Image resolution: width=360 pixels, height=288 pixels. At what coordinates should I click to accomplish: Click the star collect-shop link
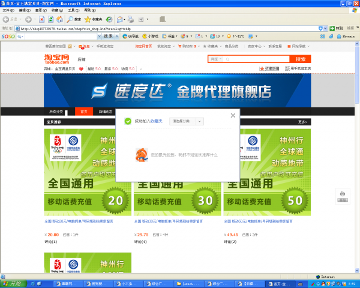tap(269, 68)
